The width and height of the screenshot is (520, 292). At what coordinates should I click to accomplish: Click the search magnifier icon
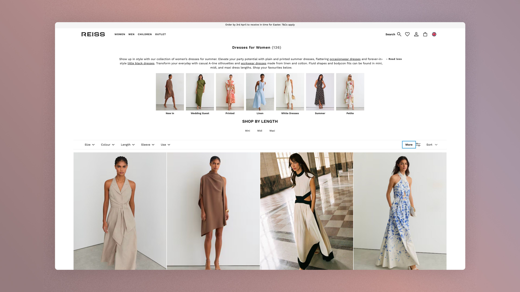click(x=399, y=34)
